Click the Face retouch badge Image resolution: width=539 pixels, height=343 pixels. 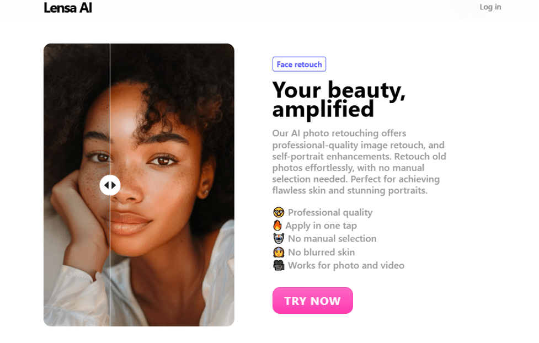coord(299,64)
